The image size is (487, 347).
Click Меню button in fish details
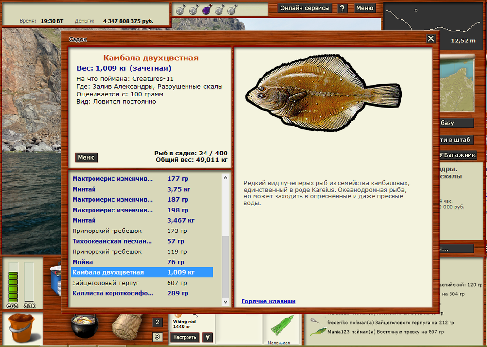pyautogui.click(x=87, y=157)
